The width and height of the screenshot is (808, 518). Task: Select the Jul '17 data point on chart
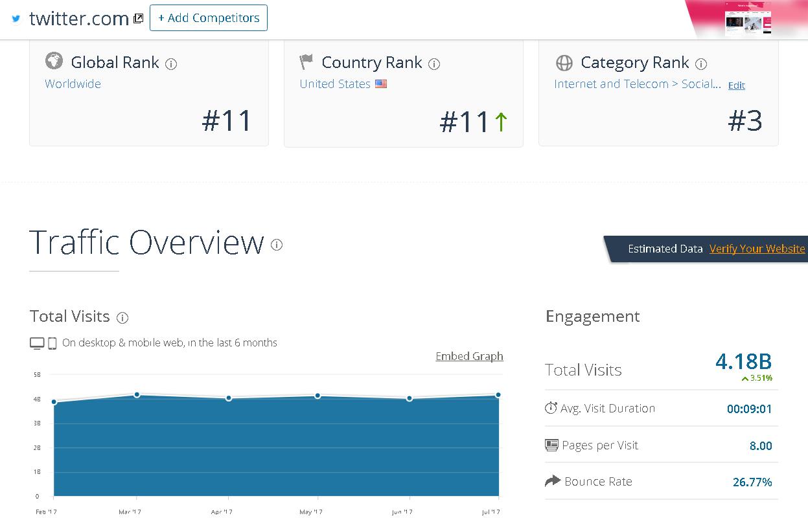click(498, 394)
